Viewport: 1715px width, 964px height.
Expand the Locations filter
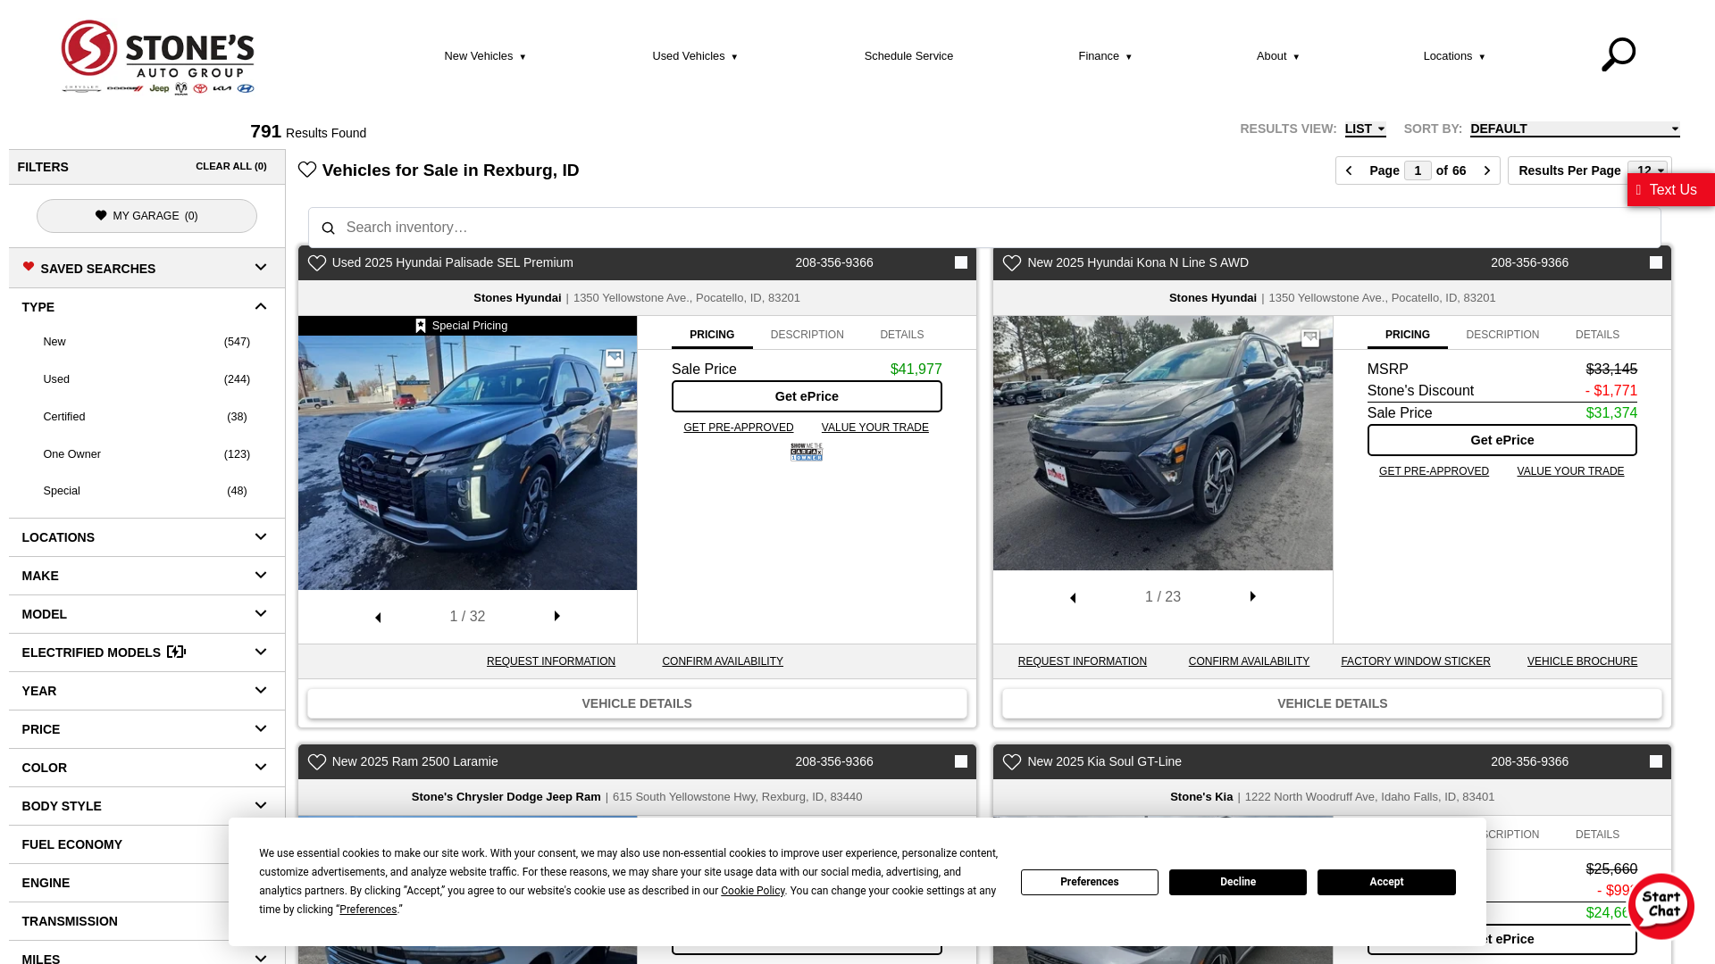[x=146, y=537]
